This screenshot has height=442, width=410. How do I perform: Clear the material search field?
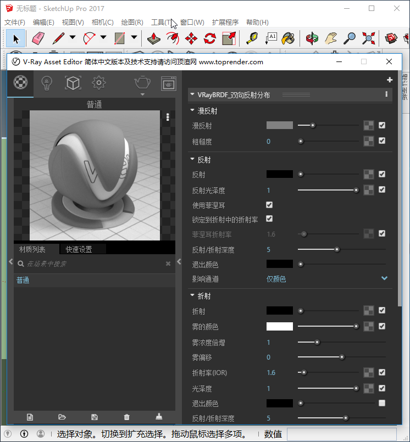(168, 264)
